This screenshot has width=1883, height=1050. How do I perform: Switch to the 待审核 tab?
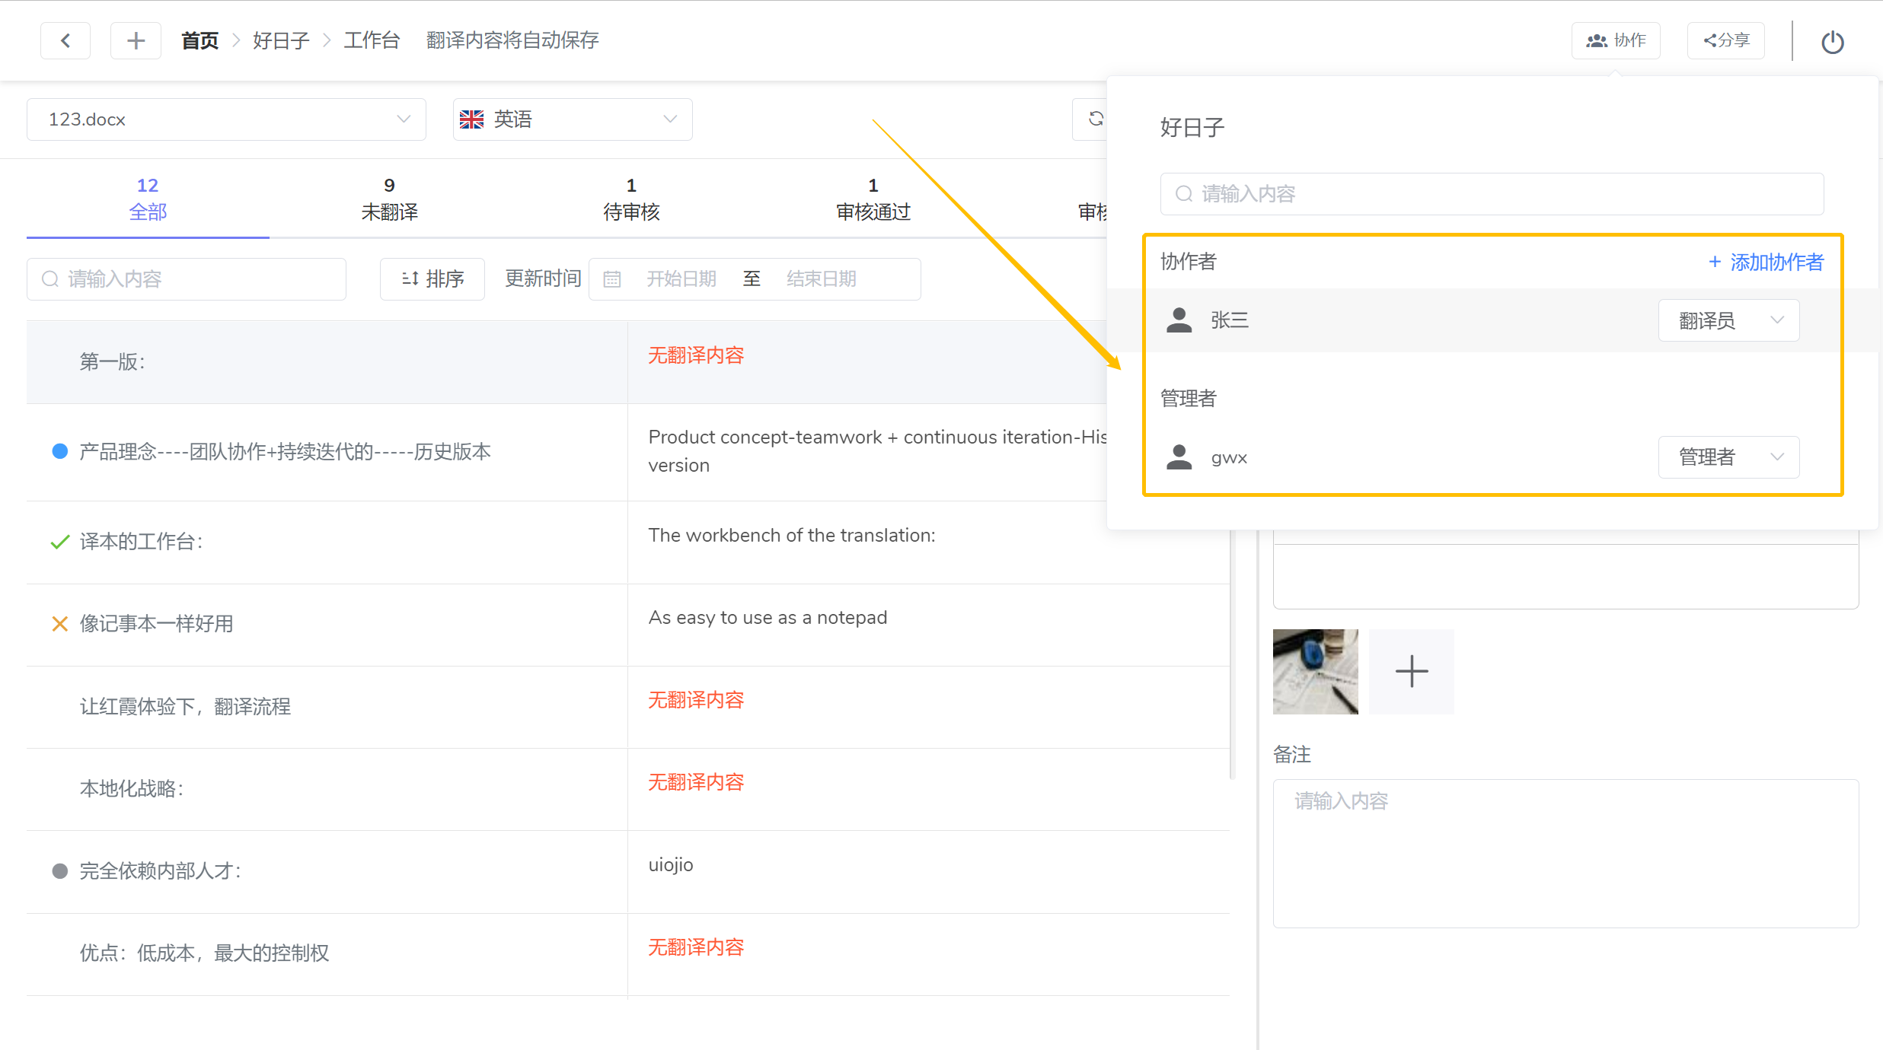[x=631, y=199]
